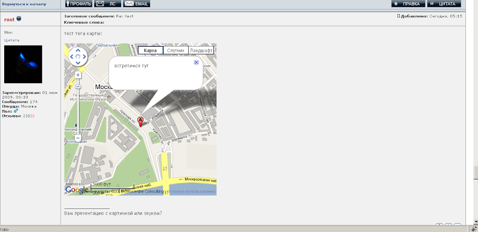Click signature 'Вам презентацию с картинкой или звуком?'
Screen dimensions: 478x232
click(113, 213)
